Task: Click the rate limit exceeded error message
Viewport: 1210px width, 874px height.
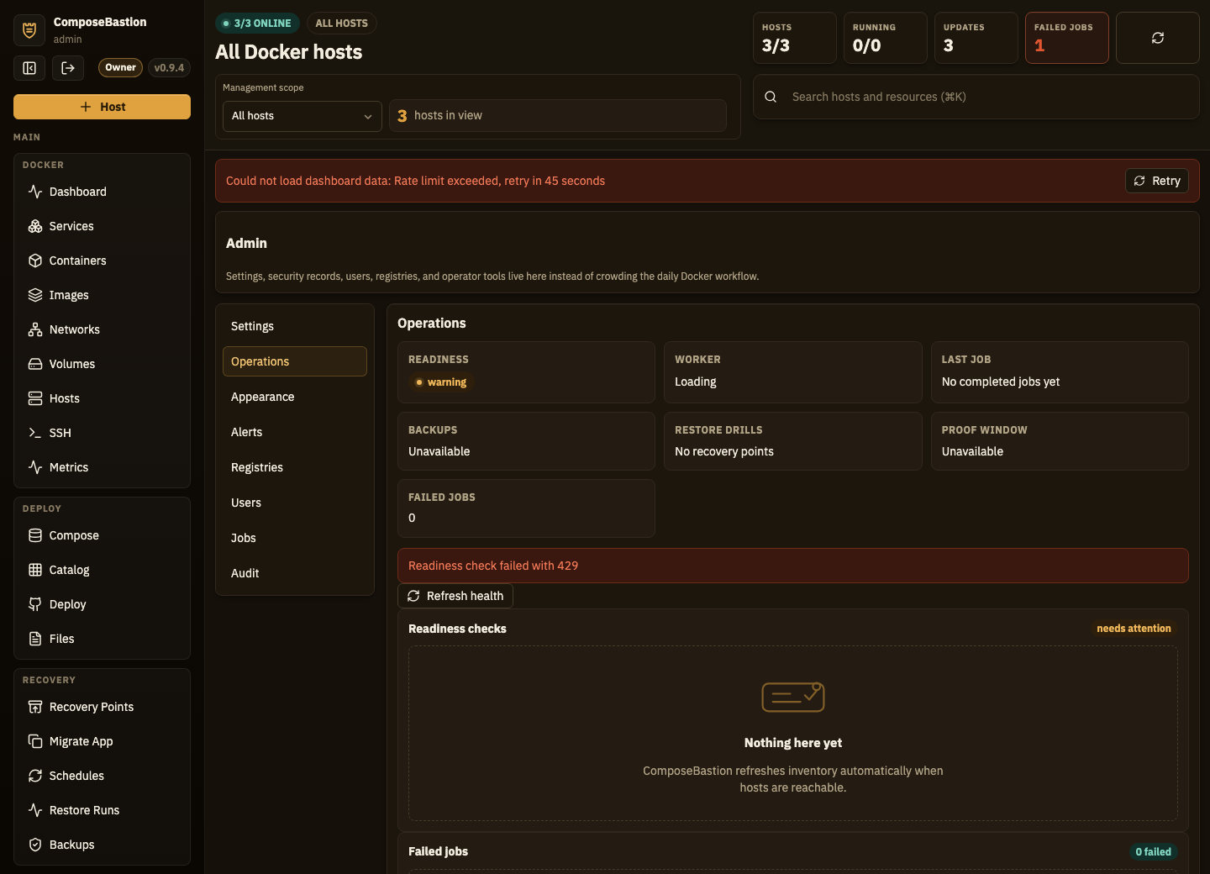Action: pyautogui.click(x=415, y=181)
